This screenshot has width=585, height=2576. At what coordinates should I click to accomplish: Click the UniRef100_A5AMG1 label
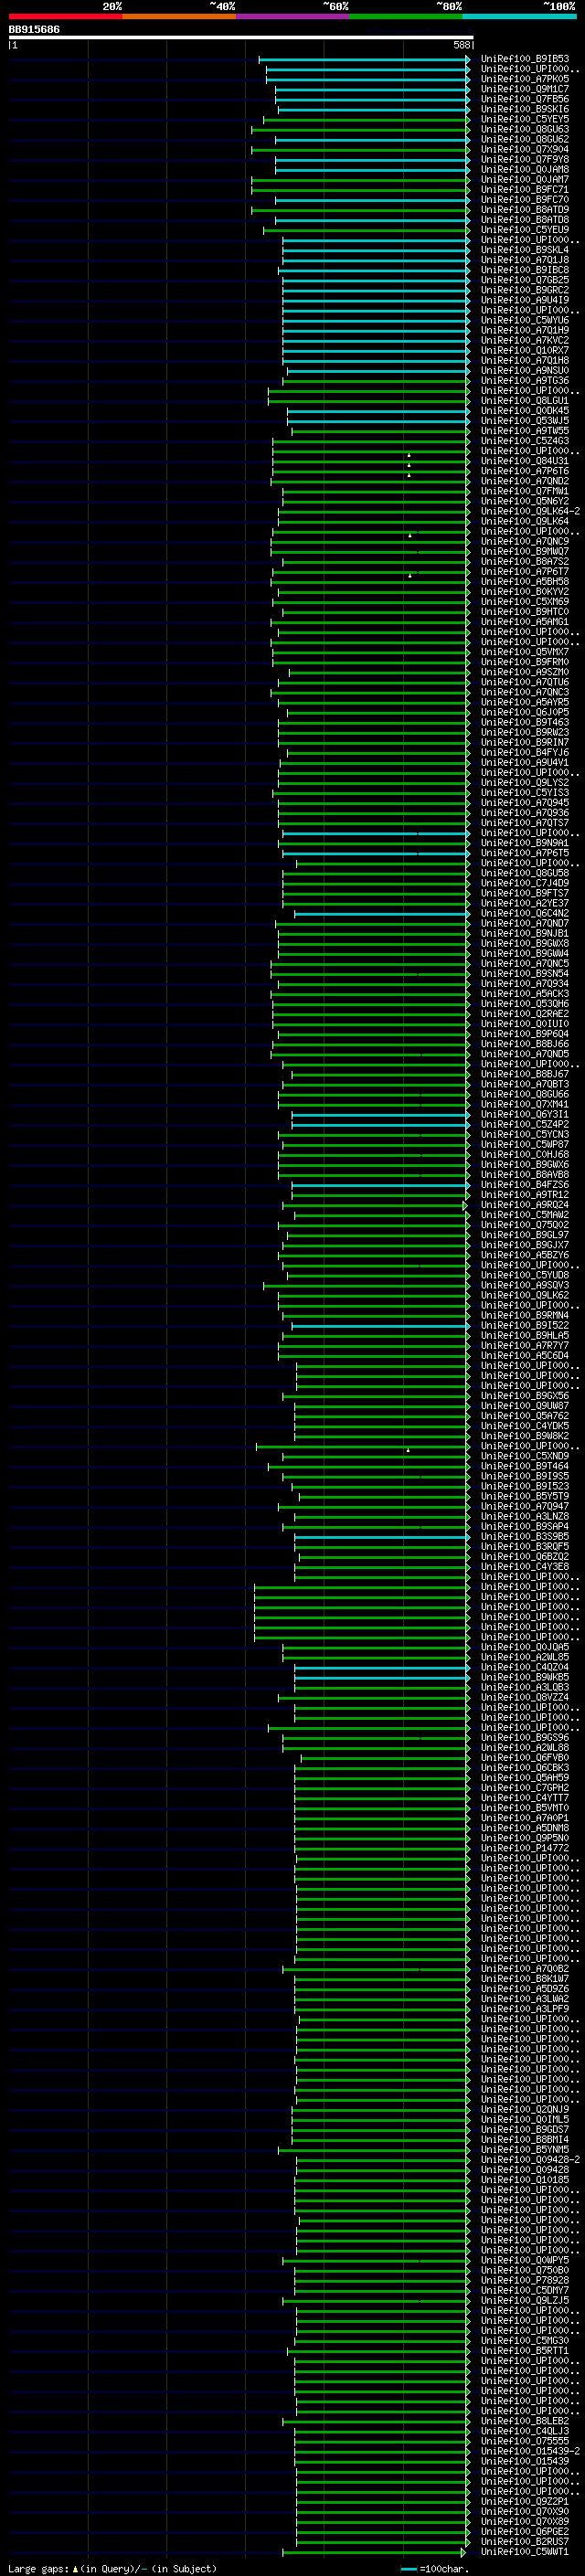click(525, 622)
